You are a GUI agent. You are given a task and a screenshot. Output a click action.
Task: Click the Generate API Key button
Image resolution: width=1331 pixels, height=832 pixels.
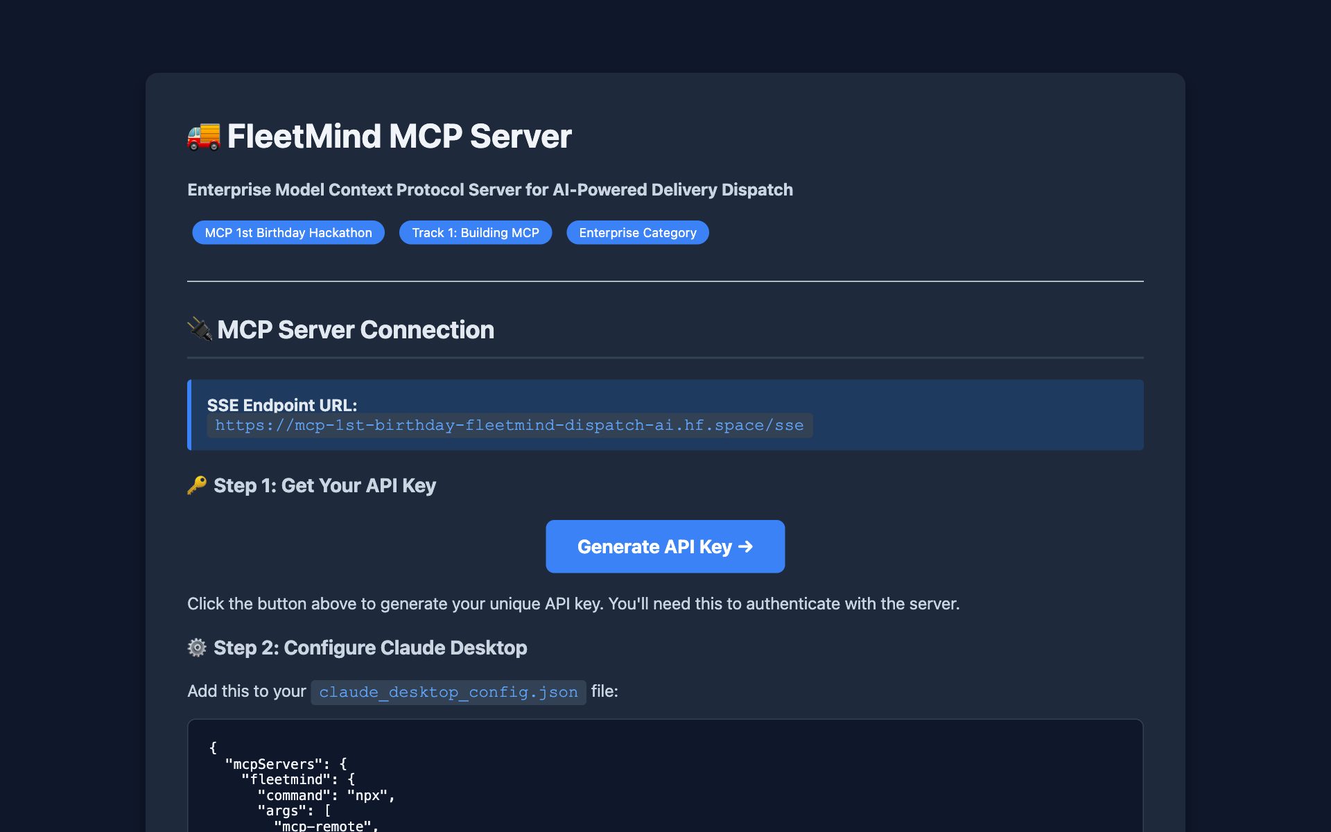coord(665,546)
